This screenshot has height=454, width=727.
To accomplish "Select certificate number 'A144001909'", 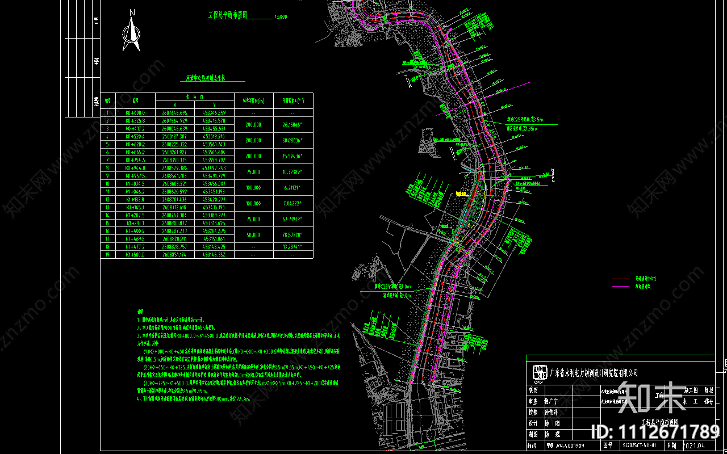I will click(x=569, y=445).
